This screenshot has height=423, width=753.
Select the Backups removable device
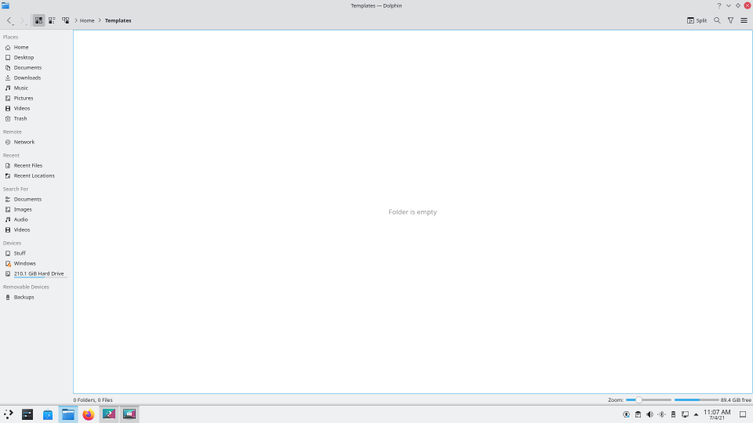tap(24, 297)
